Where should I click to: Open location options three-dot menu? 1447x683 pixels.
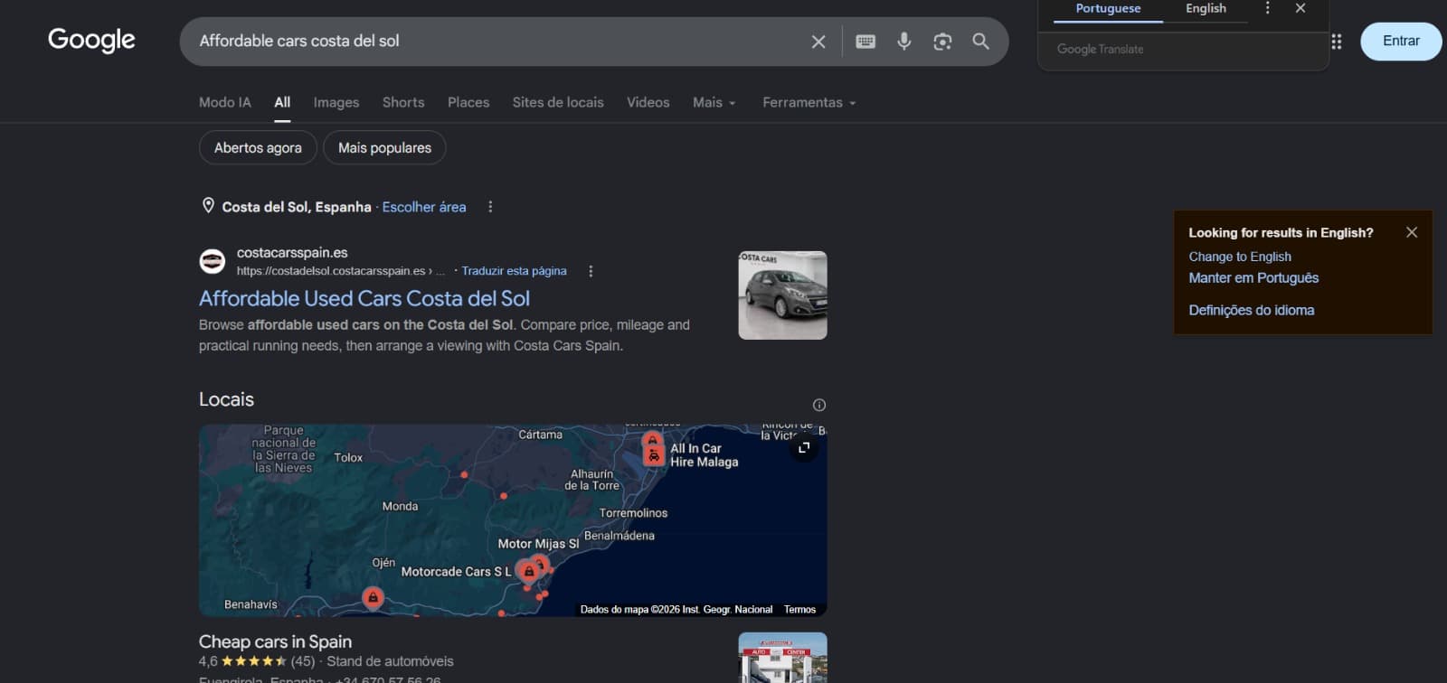click(x=490, y=207)
